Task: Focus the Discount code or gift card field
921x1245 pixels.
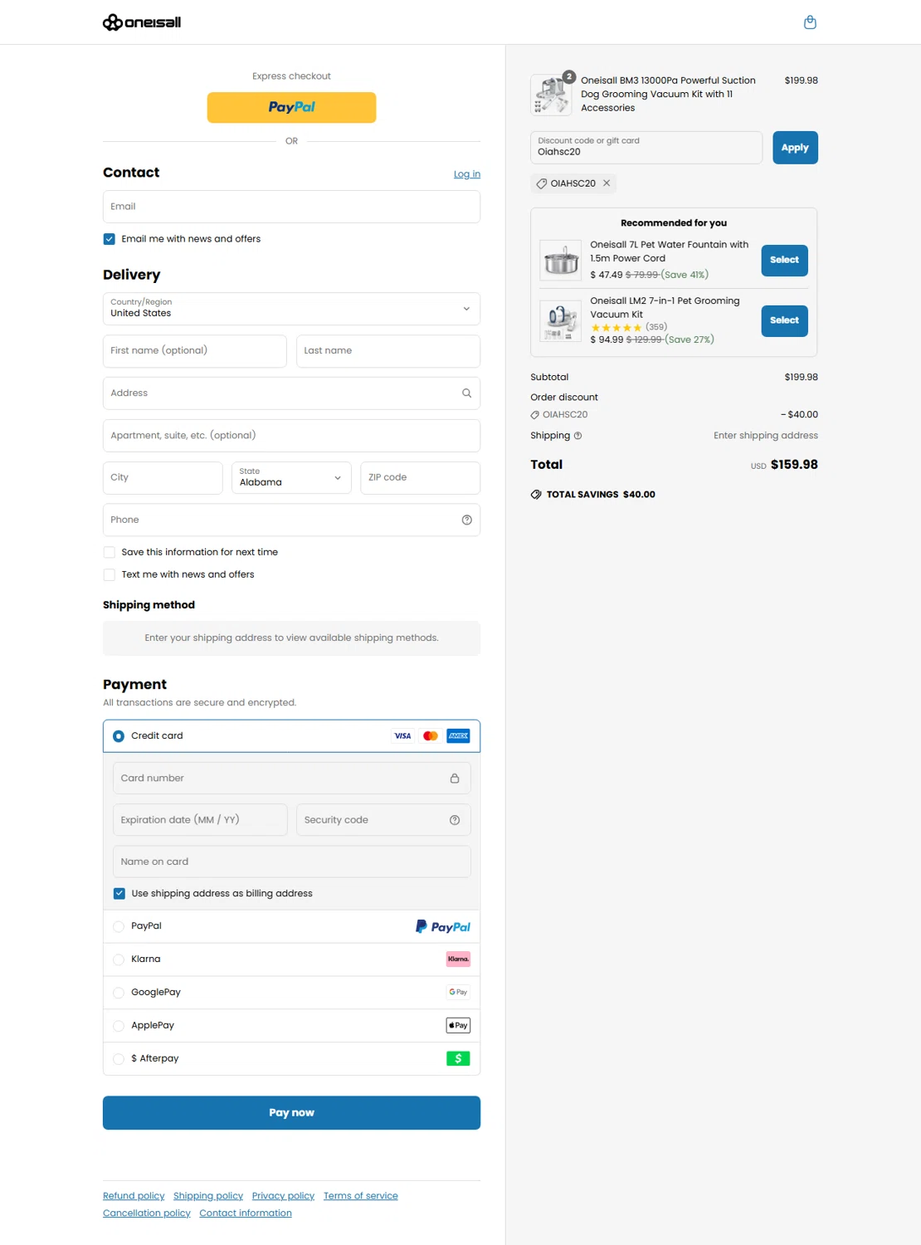Action: click(646, 148)
